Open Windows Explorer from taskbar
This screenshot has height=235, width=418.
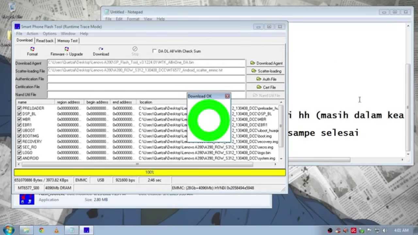pos(26,230)
